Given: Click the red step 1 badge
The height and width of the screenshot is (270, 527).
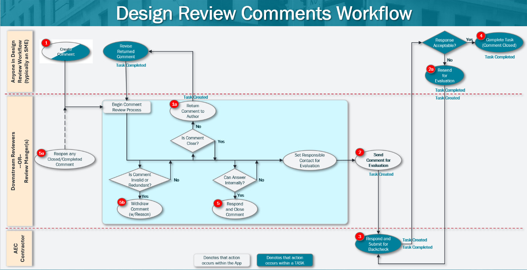Looking at the screenshot, I should [x=46, y=43].
